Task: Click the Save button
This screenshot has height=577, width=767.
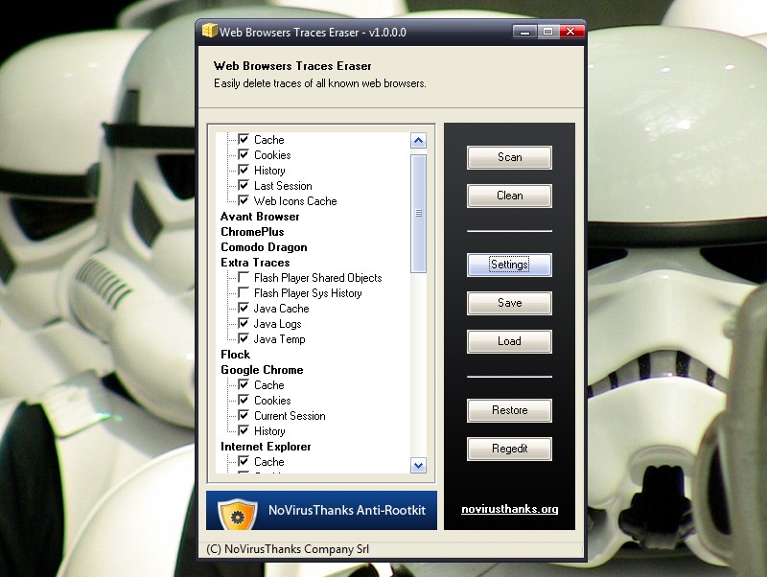Action: 509,303
